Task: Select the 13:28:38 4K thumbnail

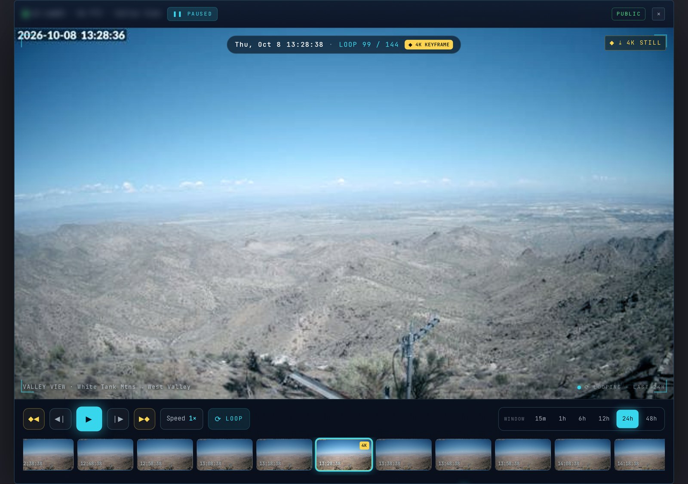Action: [344, 455]
